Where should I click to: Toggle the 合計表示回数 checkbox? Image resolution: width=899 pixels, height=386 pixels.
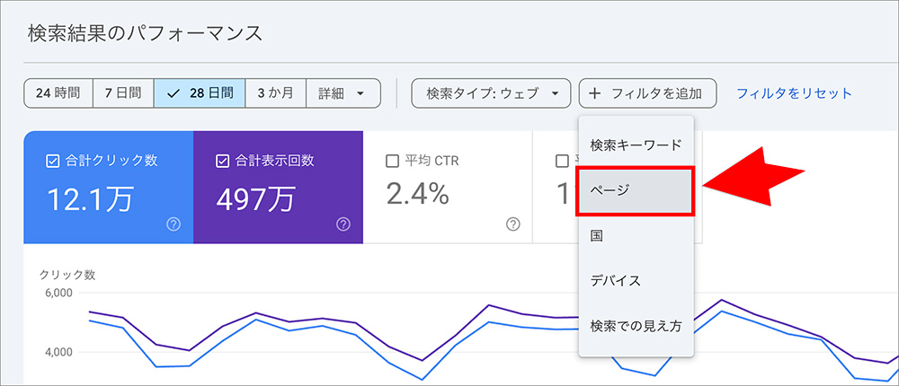pos(222,161)
